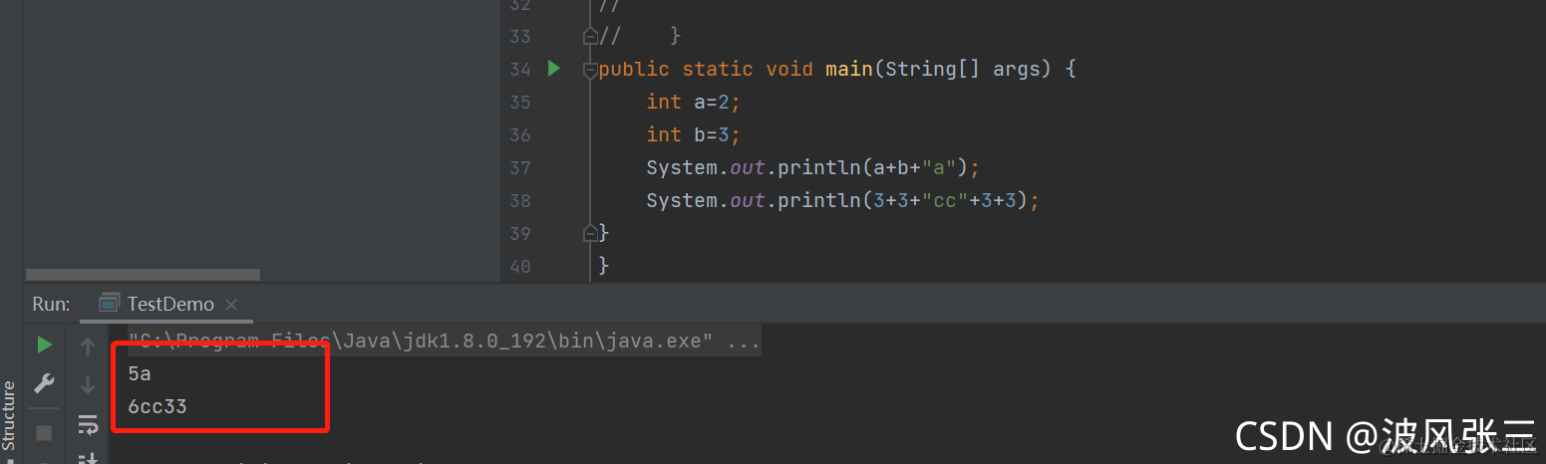Rerun TestDemo with the green play icon
Image resolution: width=1546 pixels, height=464 pixels.
pyautogui.click(x=44, y=345)
